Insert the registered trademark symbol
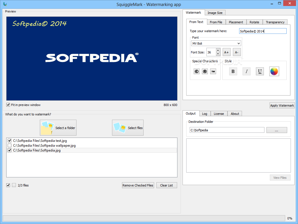The image size is (298, 224). click(x=205, y=71)
